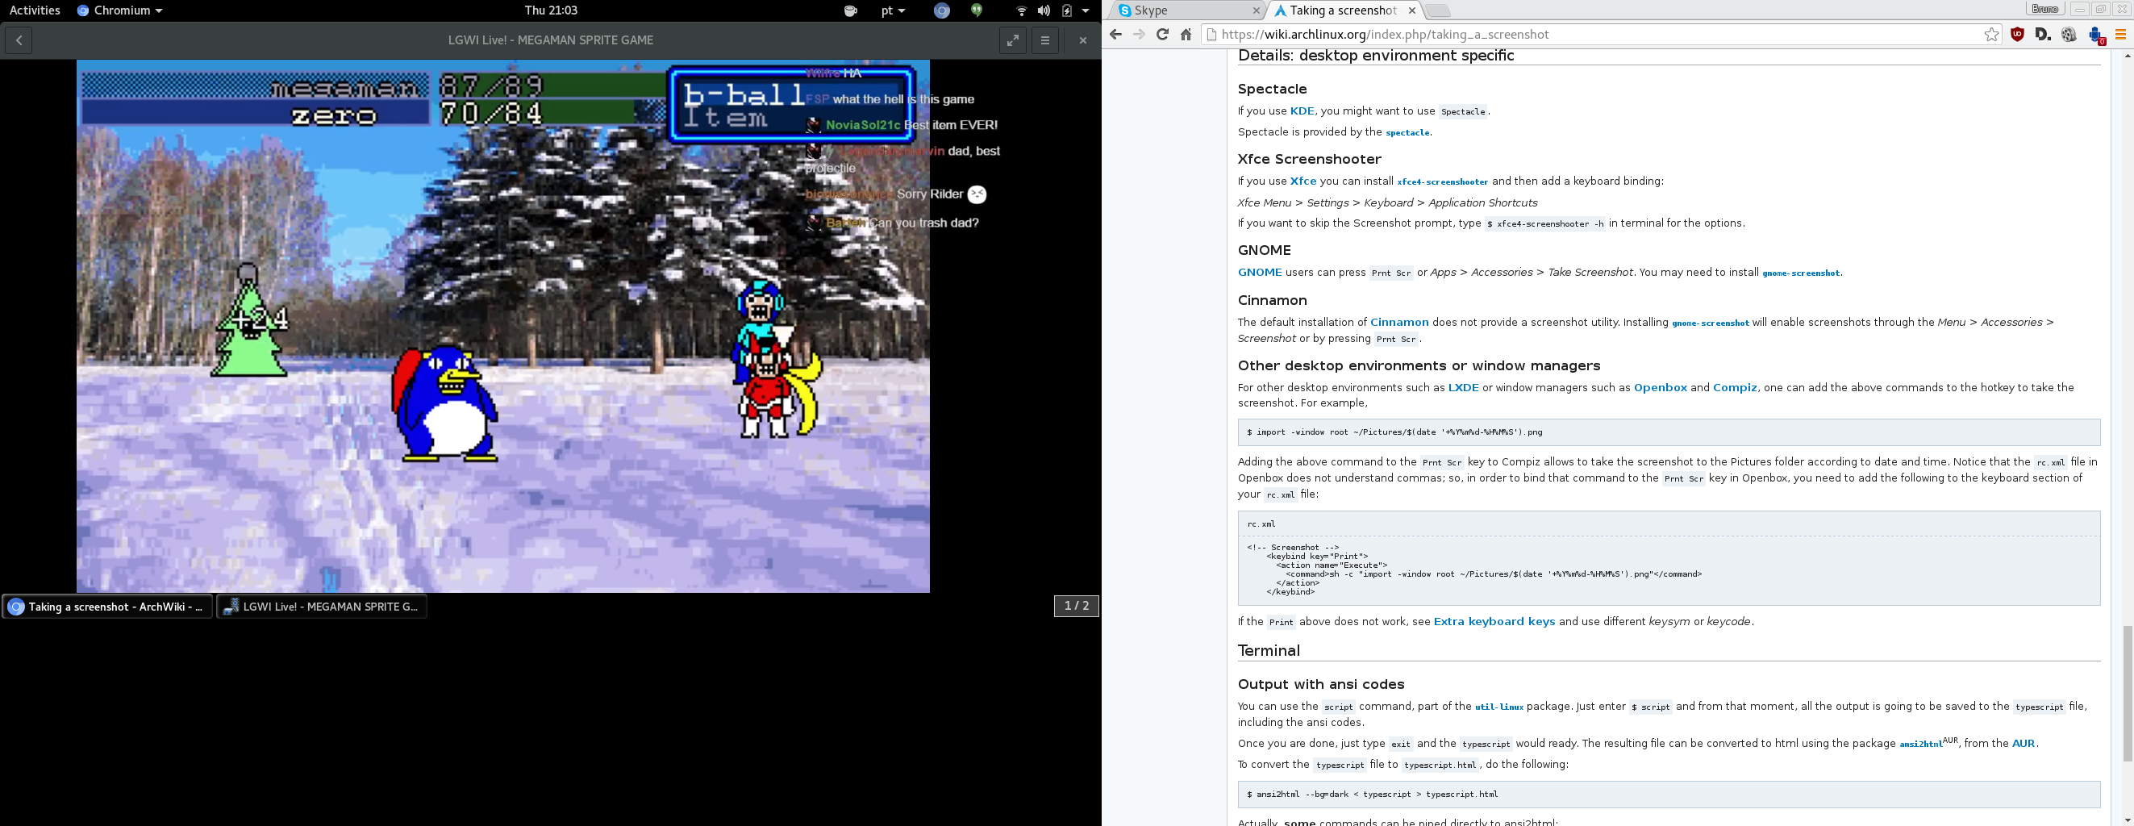Switch to the Skype tab
2134x826 pixels.
tap(1188, 10)
